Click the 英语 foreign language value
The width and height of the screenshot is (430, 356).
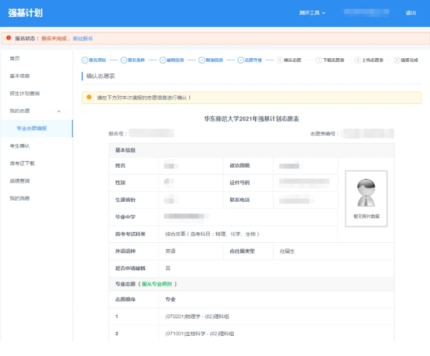click(x=171, y=251)
